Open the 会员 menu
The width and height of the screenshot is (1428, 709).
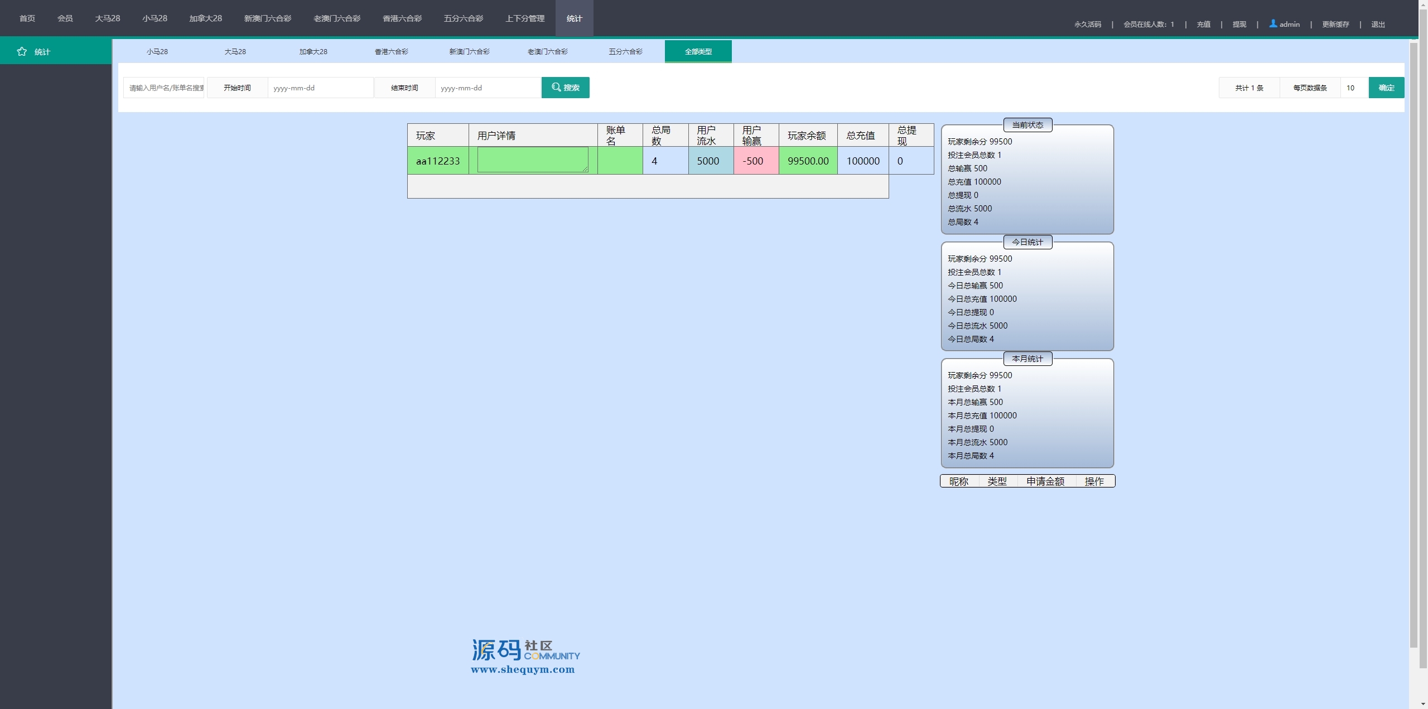(x=65, y=18)
